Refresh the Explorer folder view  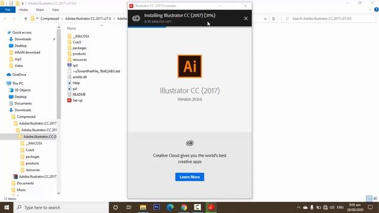(274, 18)
